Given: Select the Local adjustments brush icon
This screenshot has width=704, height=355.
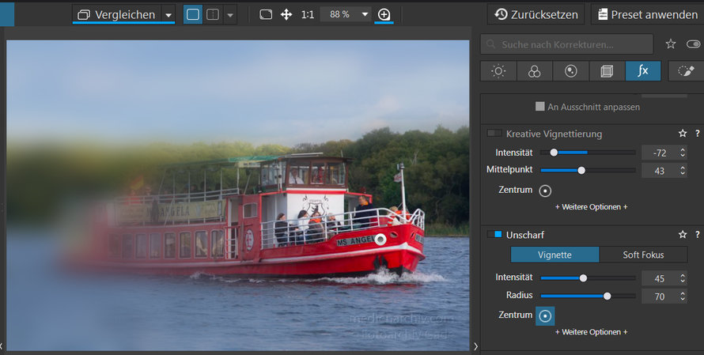Looking at the screenshot, I should [x=686, y=71].
